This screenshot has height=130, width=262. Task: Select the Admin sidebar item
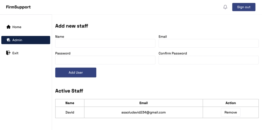[x=26, y=40]
